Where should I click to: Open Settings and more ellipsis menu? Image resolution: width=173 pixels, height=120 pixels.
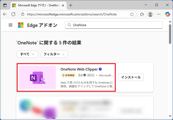point(159,14)
